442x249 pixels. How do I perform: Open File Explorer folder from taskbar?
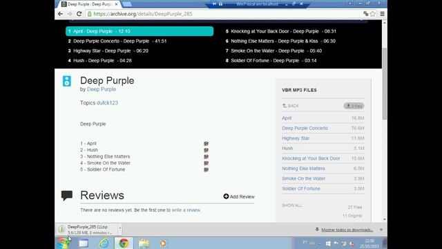[144, 243]
